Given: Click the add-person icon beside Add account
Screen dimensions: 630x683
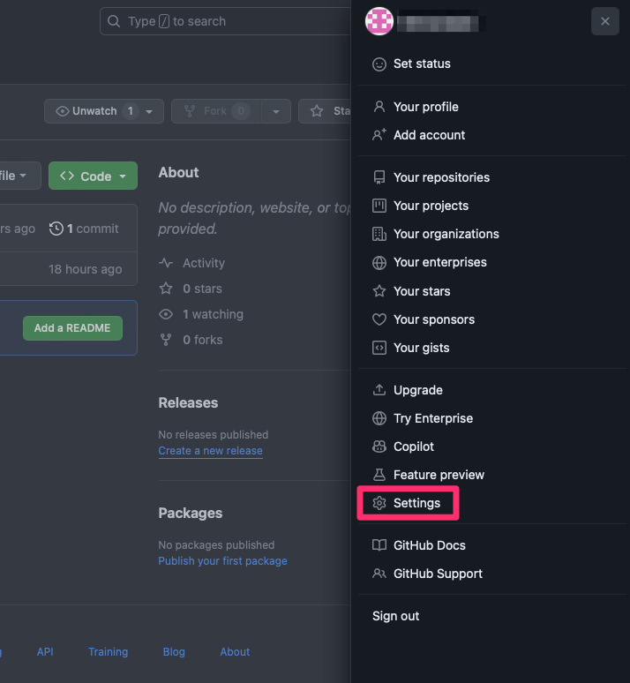Looking at the screenshot, I should (379, 135).
